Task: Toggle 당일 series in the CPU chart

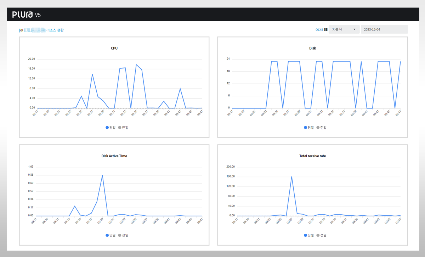Action: click(111, 127)
